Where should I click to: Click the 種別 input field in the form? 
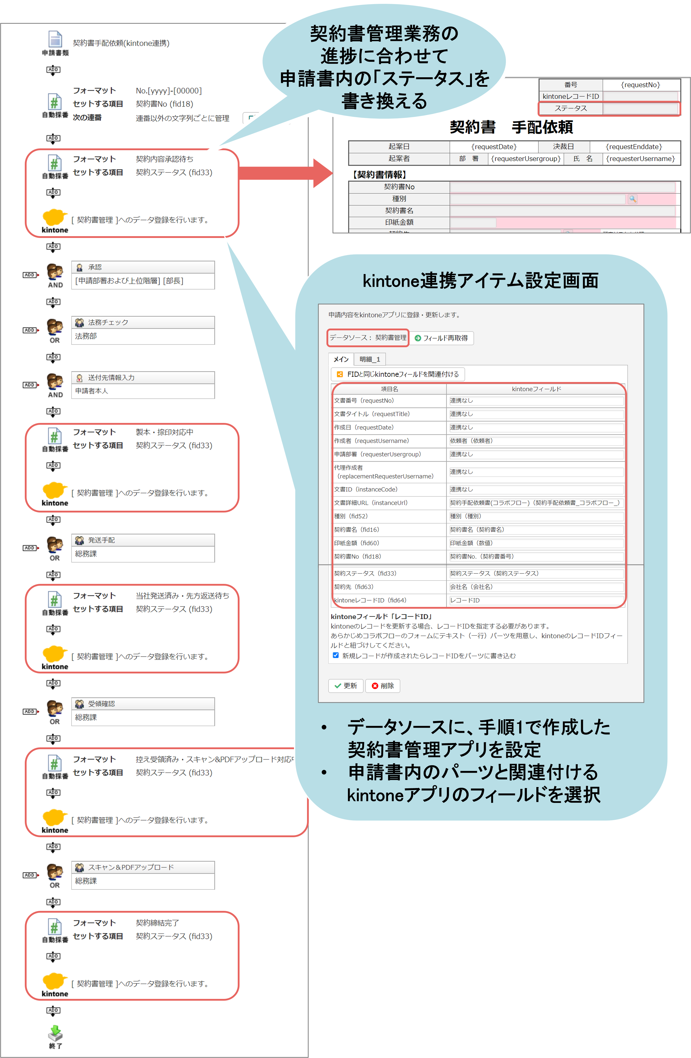click(x=538, y=199)
